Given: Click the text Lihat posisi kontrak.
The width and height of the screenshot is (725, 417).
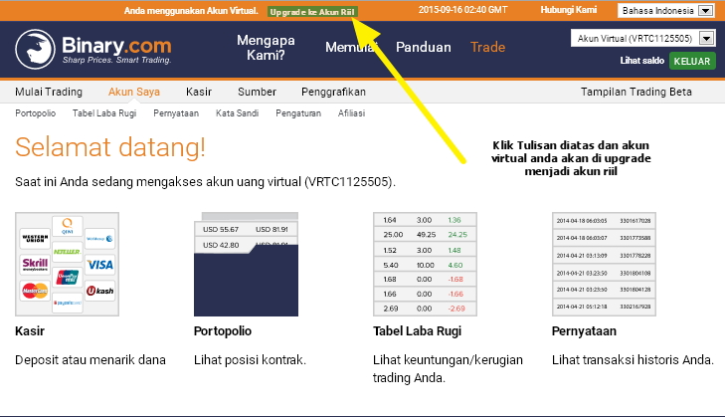Looking at the screenshot, I should point(251,360).
